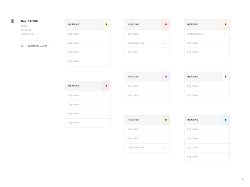
Task: Click the blue-tinted icon in card header
Action: click(225, 120)
